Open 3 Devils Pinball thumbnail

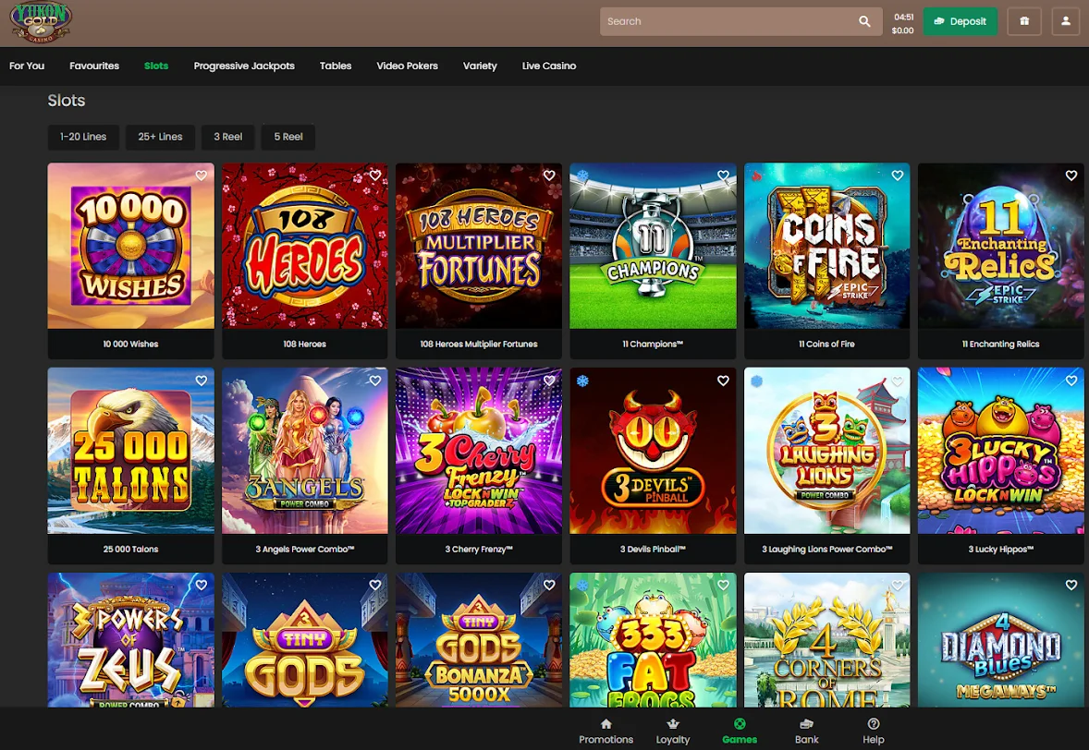point(653,451)
